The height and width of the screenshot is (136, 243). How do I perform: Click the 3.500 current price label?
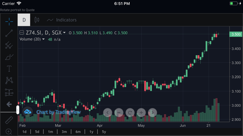[x=236, y=34]
